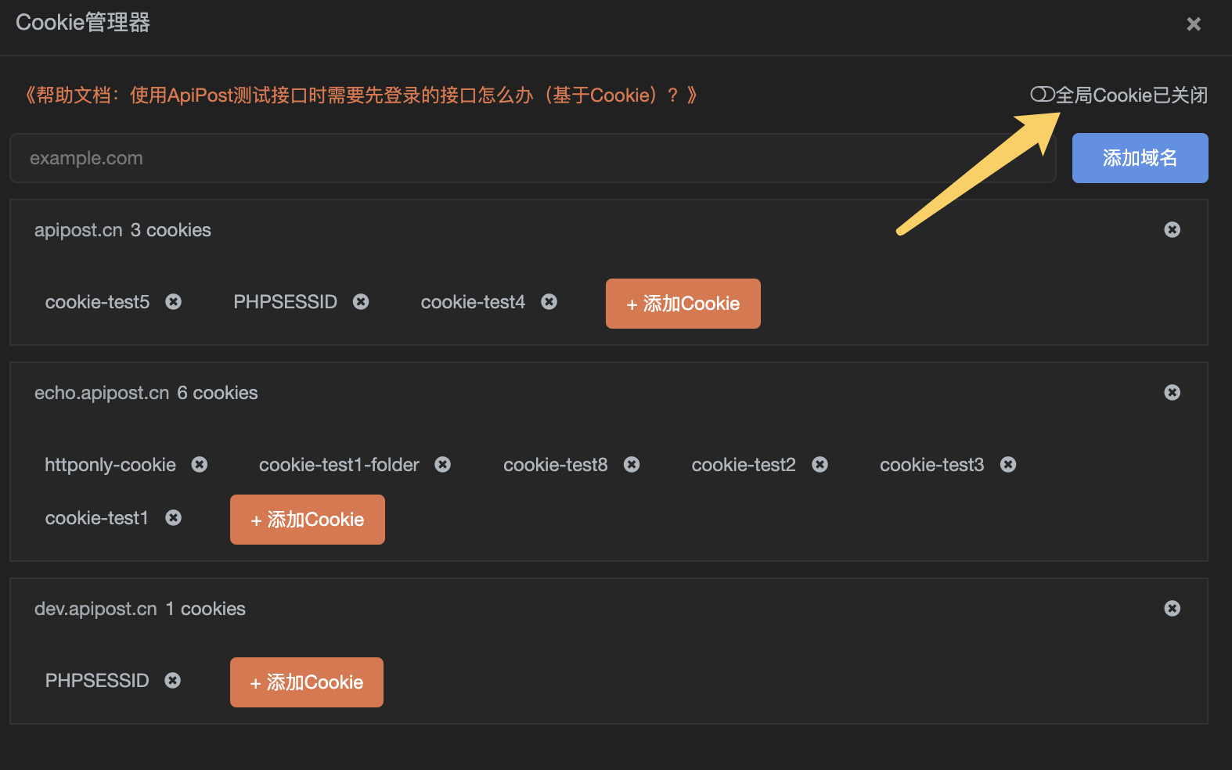
Task: Open the httponly-cookie name
Action: (x=110, y=465)
